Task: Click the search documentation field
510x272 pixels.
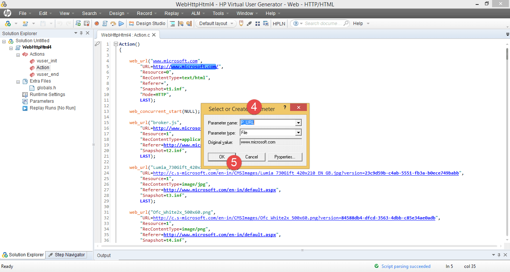Action: click(x=322, y=23)
